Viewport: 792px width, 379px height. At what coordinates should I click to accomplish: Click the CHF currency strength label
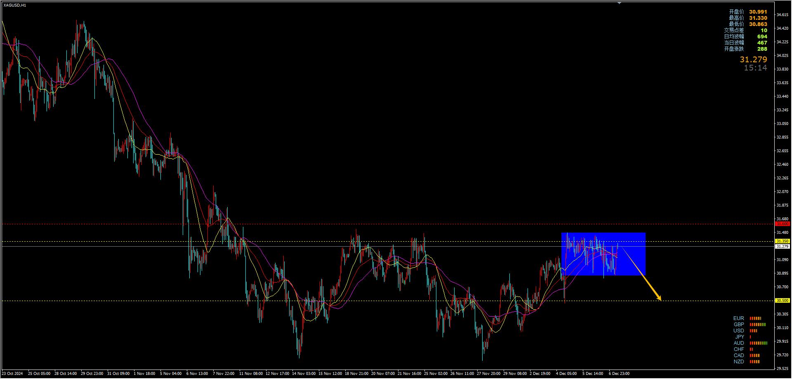738,349
